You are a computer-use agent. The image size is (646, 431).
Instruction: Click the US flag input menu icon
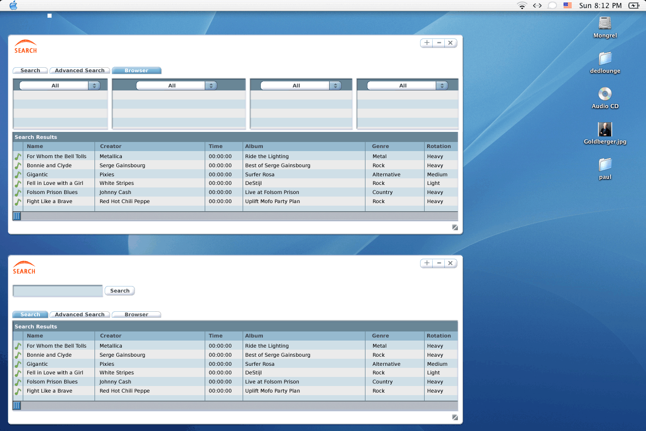(x=568, y=6)
